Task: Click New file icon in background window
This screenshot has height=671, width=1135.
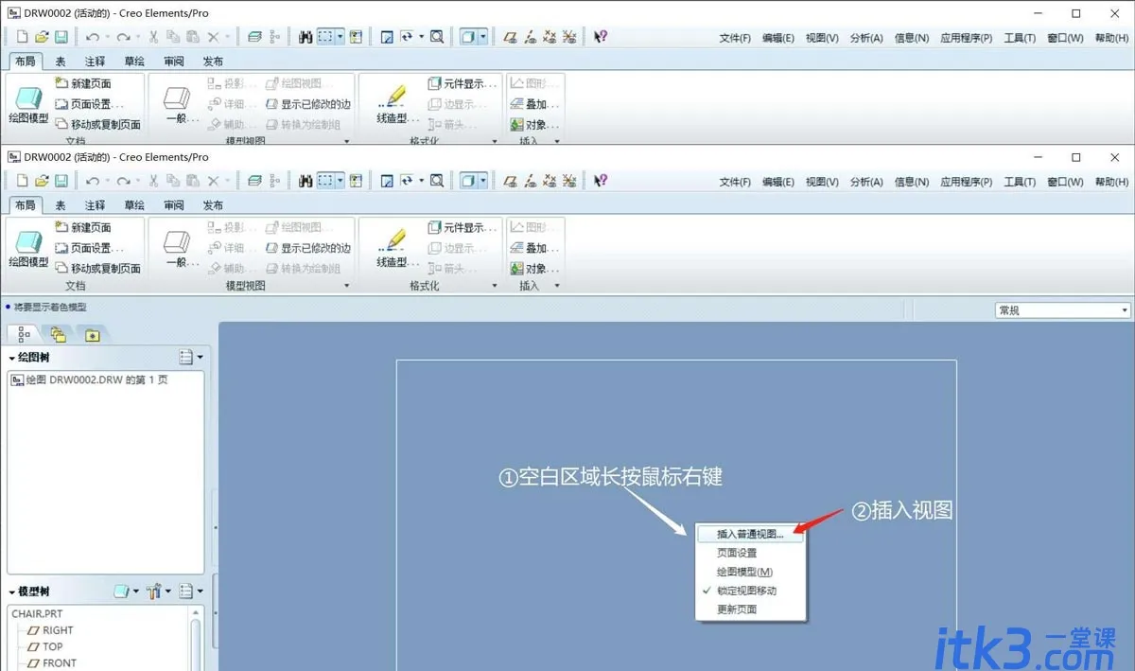Action: tap(23, 37)
